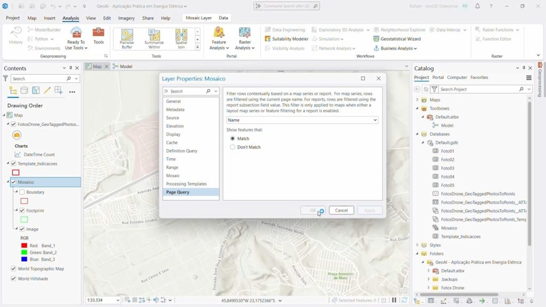Open the map scale dropdown
The width and height of the screenshot is (546, 307).
118,300
